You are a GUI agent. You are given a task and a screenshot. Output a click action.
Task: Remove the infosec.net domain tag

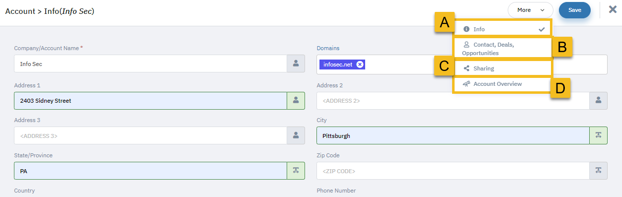[x=360, y=65]
